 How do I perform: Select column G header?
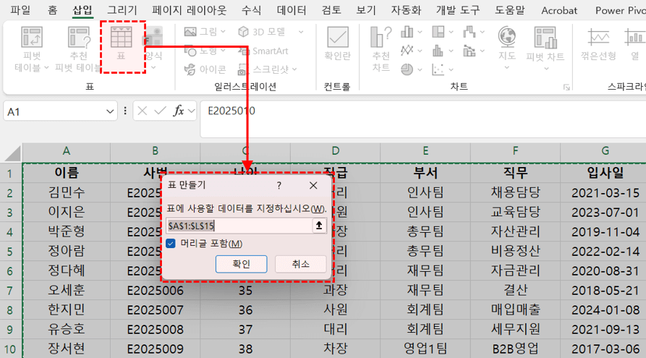pos(605,151)
